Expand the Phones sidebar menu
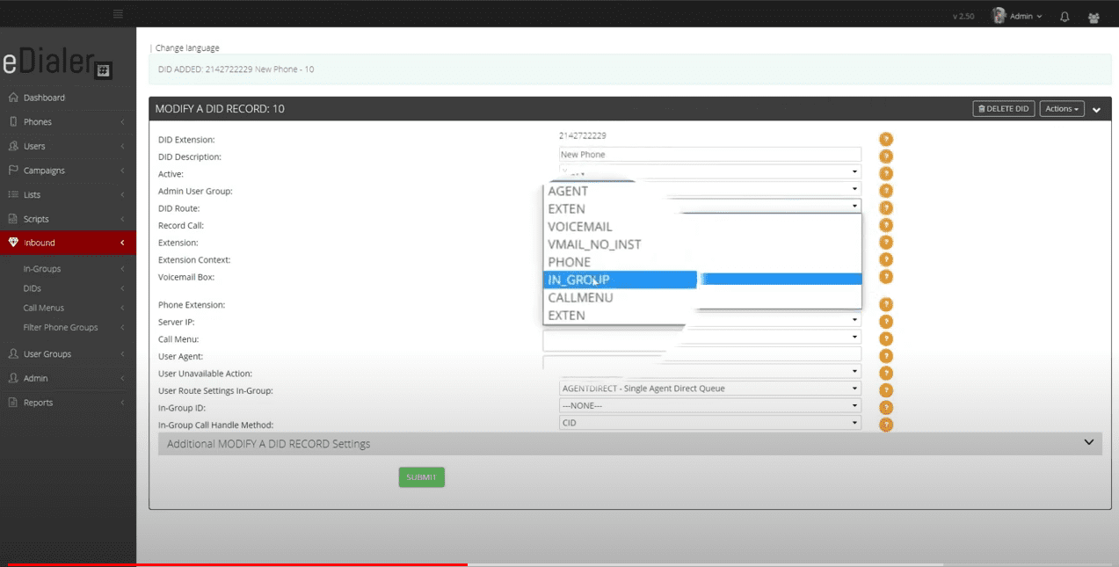The width and height of the screenshot is (1119, 567). point(68,122)
